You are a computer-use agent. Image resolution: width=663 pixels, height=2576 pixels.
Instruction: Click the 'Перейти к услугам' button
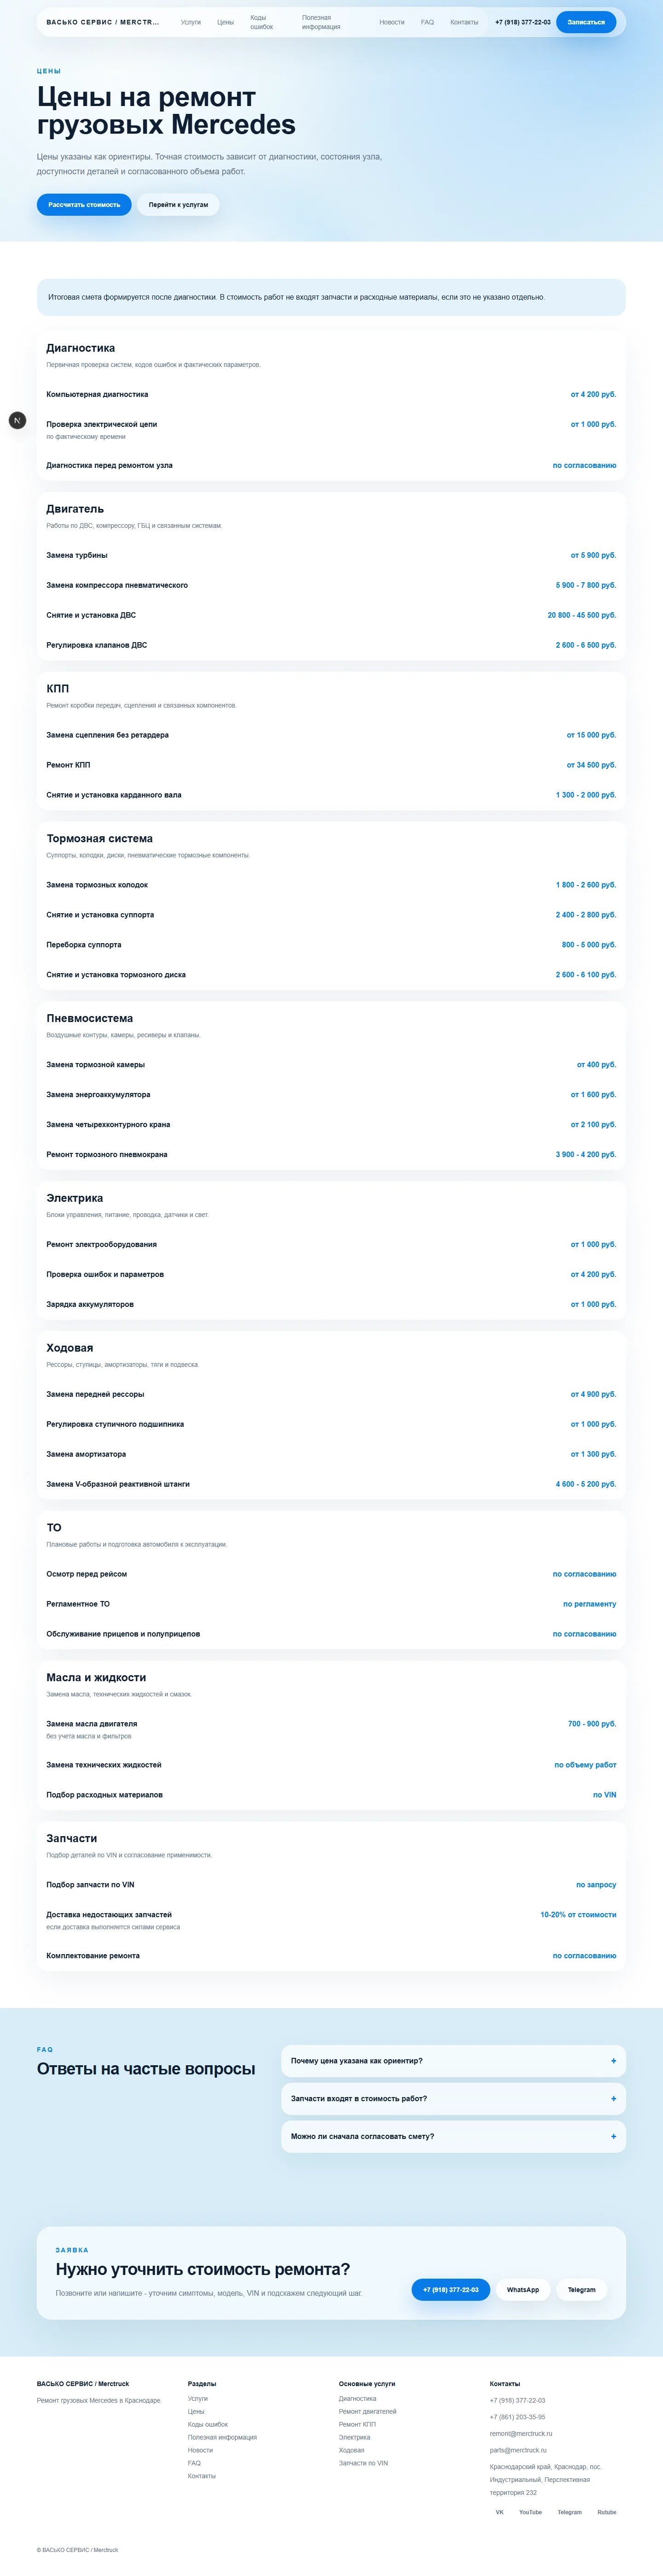pyautogui.click(x=179, y=204)
